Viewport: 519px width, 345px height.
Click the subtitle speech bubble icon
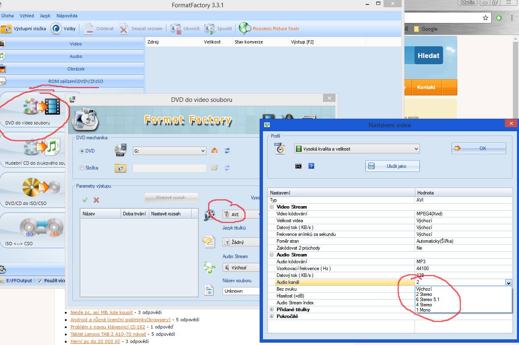(208, 242)
